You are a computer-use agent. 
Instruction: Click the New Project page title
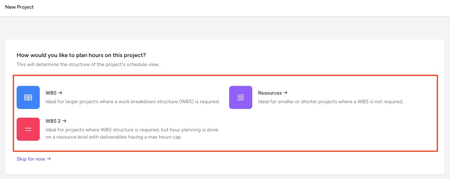point(20,7)
